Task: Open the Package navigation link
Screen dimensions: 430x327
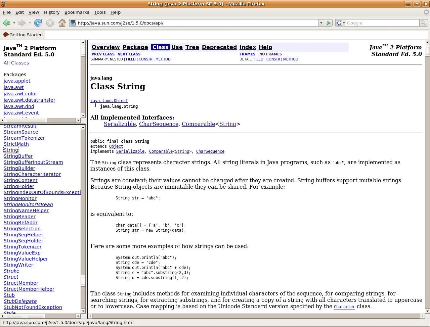Action: [135, 47]
